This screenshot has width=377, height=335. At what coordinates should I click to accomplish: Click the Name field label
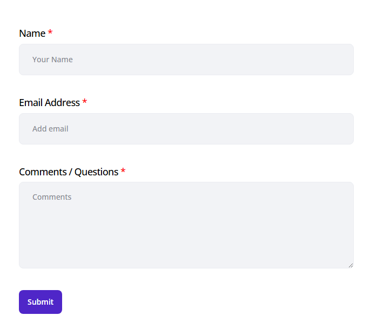[32, 34]
